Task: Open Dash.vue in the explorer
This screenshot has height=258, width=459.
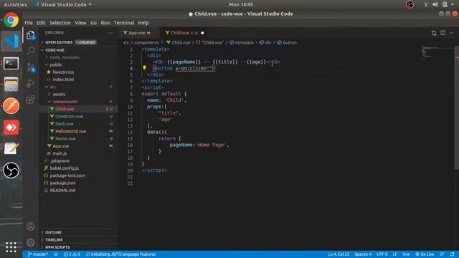Action: 64,124
